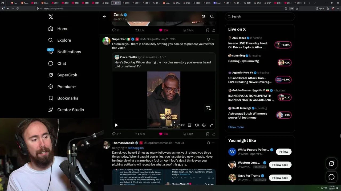Open Premium+ in the sidebar
Image resolution: width=341 pixels, height=191 pixels.
click(x=62, y=87)
